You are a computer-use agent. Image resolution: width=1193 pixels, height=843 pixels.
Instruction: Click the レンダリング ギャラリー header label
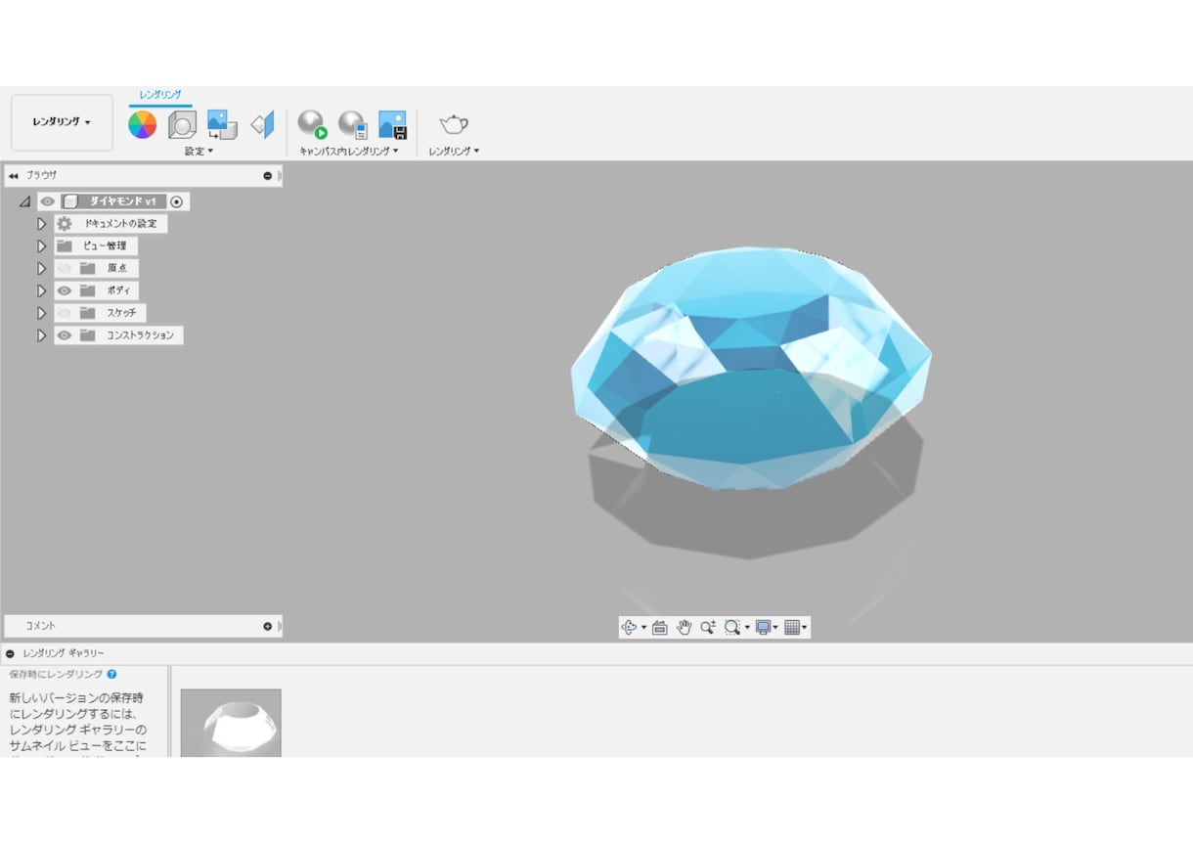tap(64, 653)
